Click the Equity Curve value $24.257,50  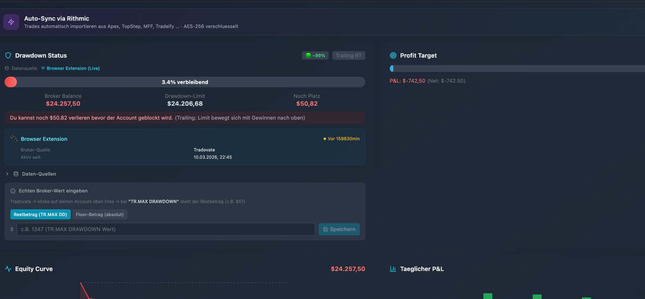[x=348, y=269]
